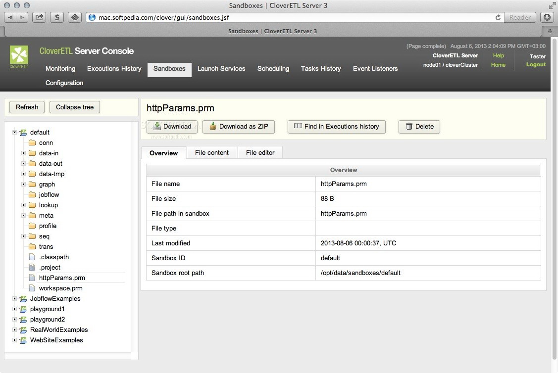
Task: Click the Refresh button
Action: (27, 107)
